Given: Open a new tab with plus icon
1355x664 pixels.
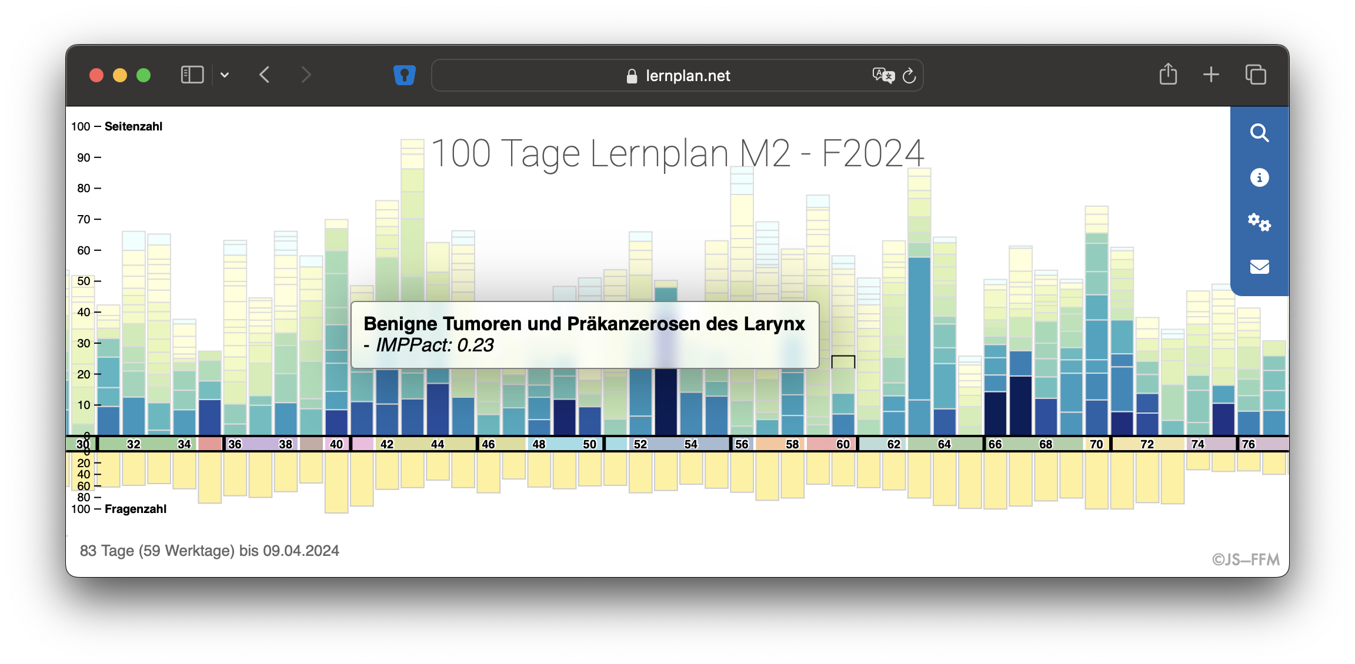Looking at the screenshot, I should pyautogui.click(x=1211, y=75).
